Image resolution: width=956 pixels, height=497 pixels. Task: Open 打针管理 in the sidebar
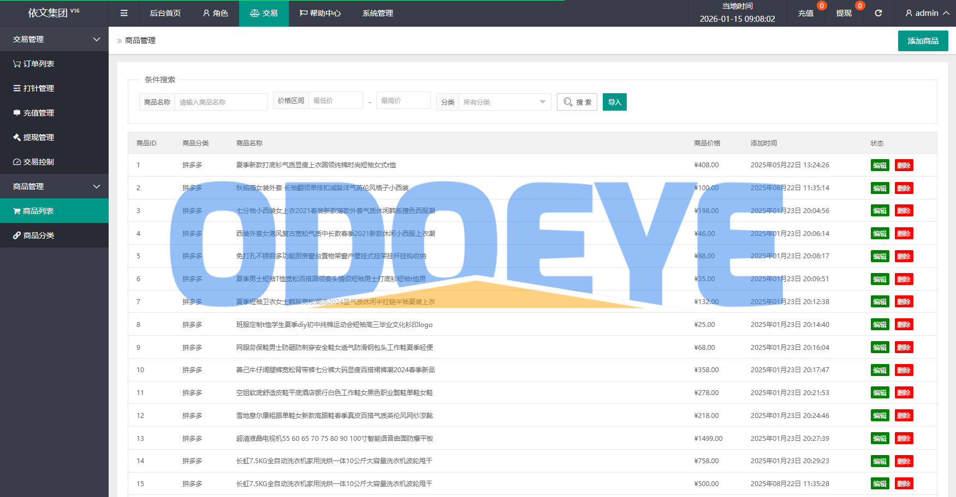point(34,88)
